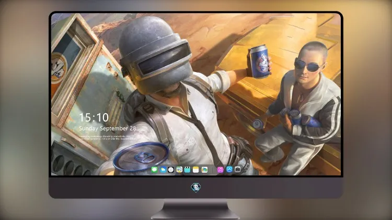Launch the pink Music app from dock
Screen dimensions: 392x220
pyautogui.click(x=220, y=170)
